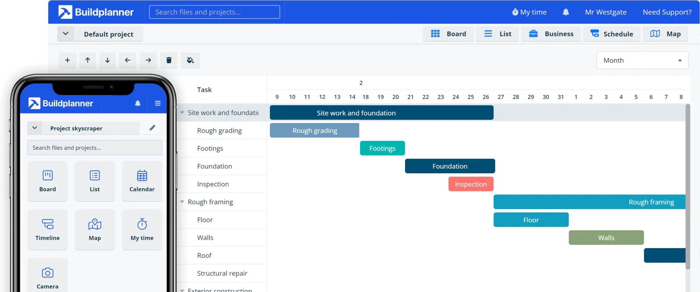Open Board tile on phone
The width and height of the screenshot is (700, 292).
[x=48, y=181]
